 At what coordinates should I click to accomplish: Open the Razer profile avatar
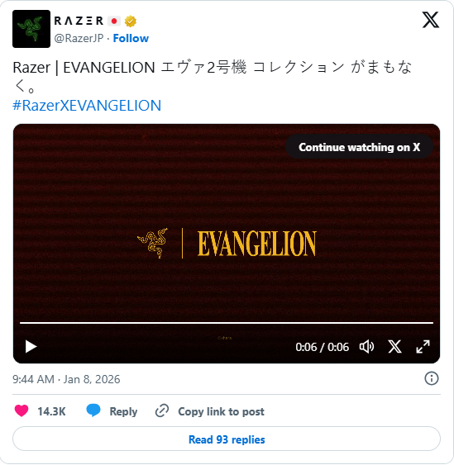point(31,29)
